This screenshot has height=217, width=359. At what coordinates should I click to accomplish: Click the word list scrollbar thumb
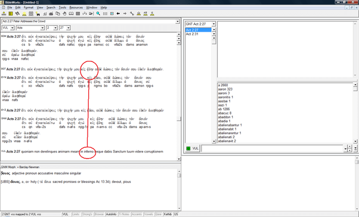[355, 89]
